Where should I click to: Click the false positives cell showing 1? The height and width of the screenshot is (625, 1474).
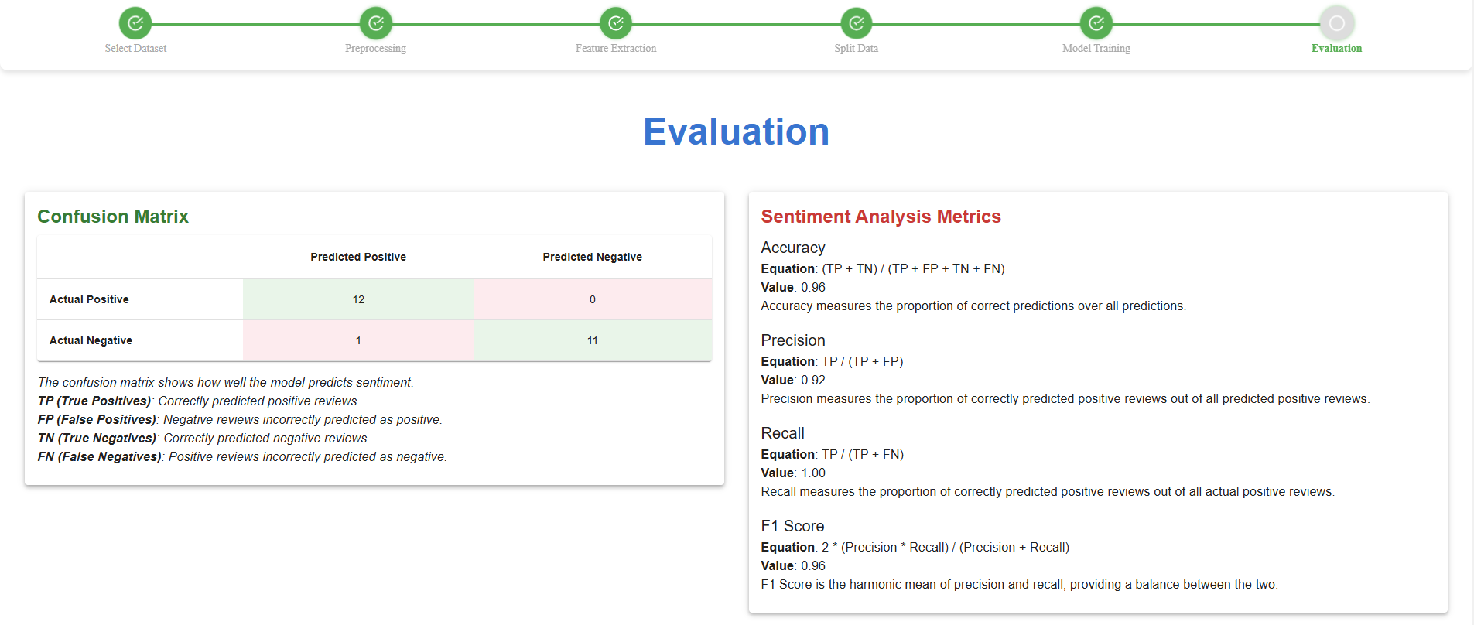tap(358, 340)
